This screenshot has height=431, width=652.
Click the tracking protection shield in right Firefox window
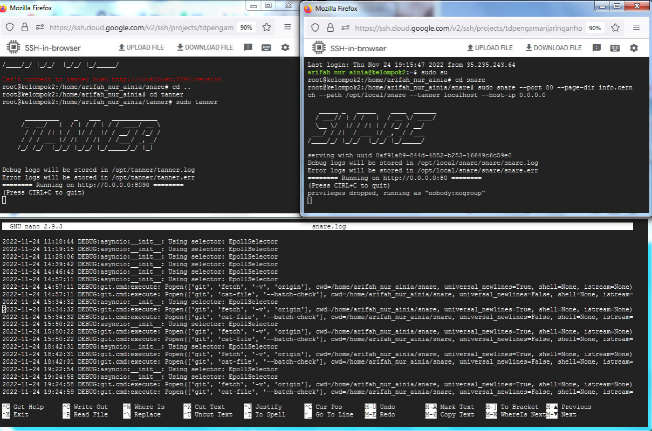point(315,28)
